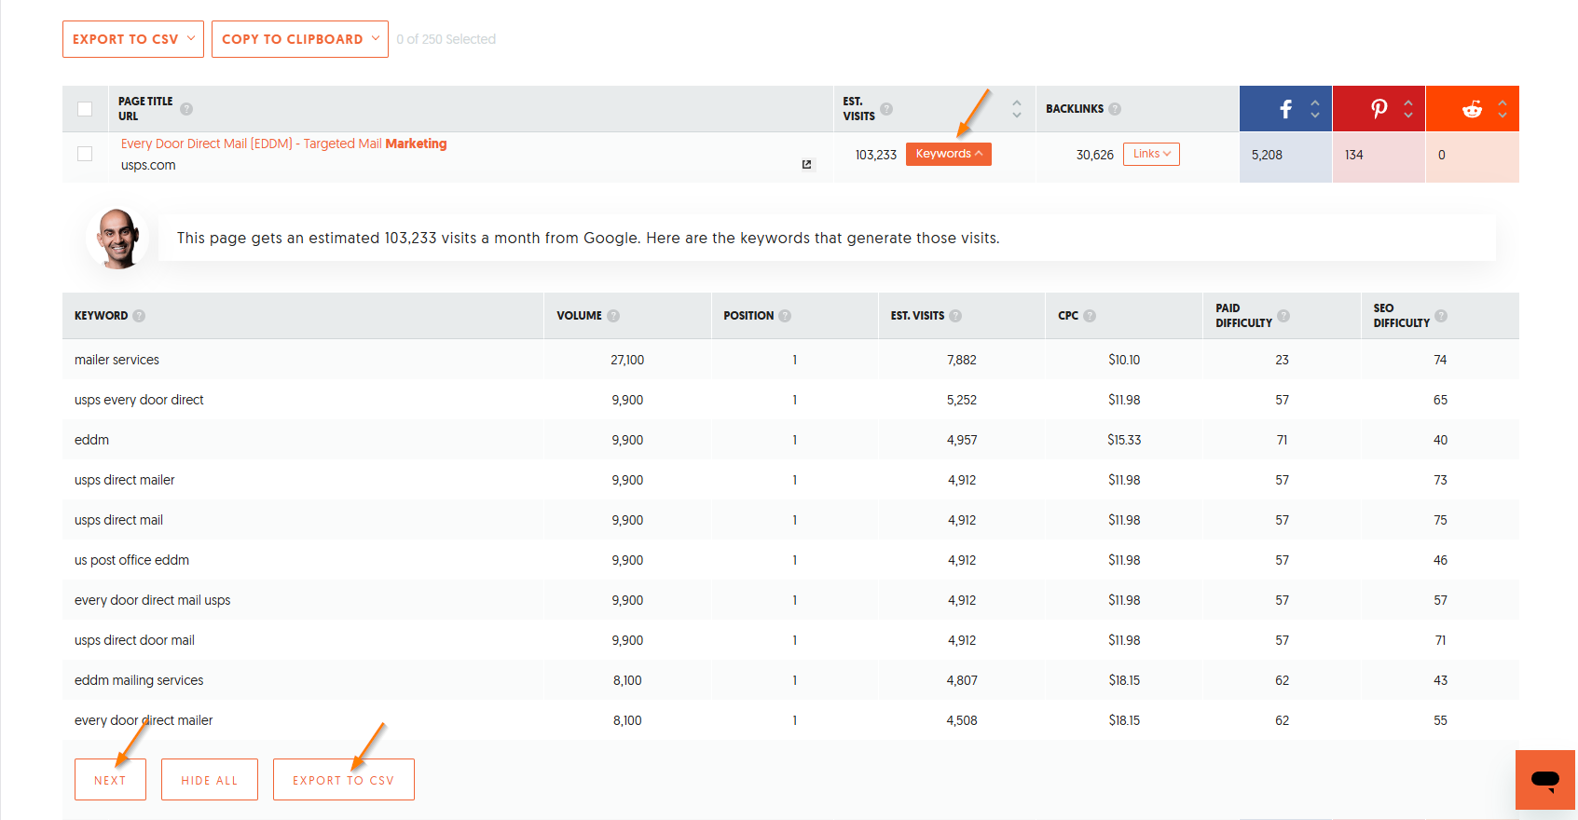1578x820 pixels.
Task: Click the Position column help icon
Action: coord(785,316)
